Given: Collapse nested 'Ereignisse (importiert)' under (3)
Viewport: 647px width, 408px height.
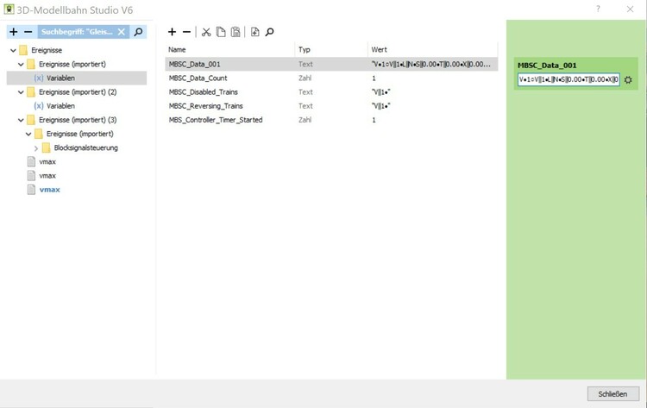Looking at the screenshot, I should point(28,134).
